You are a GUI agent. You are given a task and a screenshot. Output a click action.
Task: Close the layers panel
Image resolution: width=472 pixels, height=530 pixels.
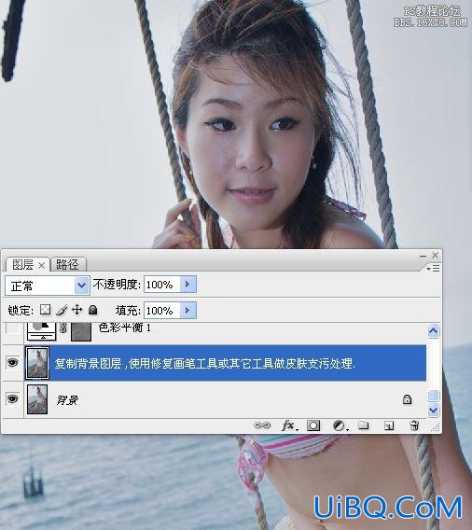436,256
